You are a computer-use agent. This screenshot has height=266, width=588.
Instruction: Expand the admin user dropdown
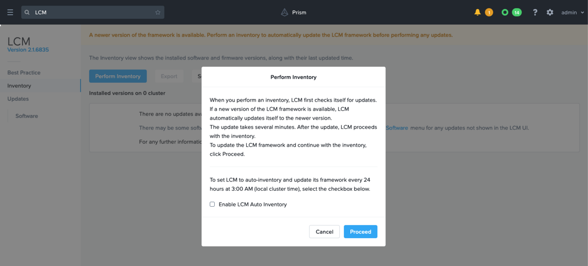(x=572, y=12)
